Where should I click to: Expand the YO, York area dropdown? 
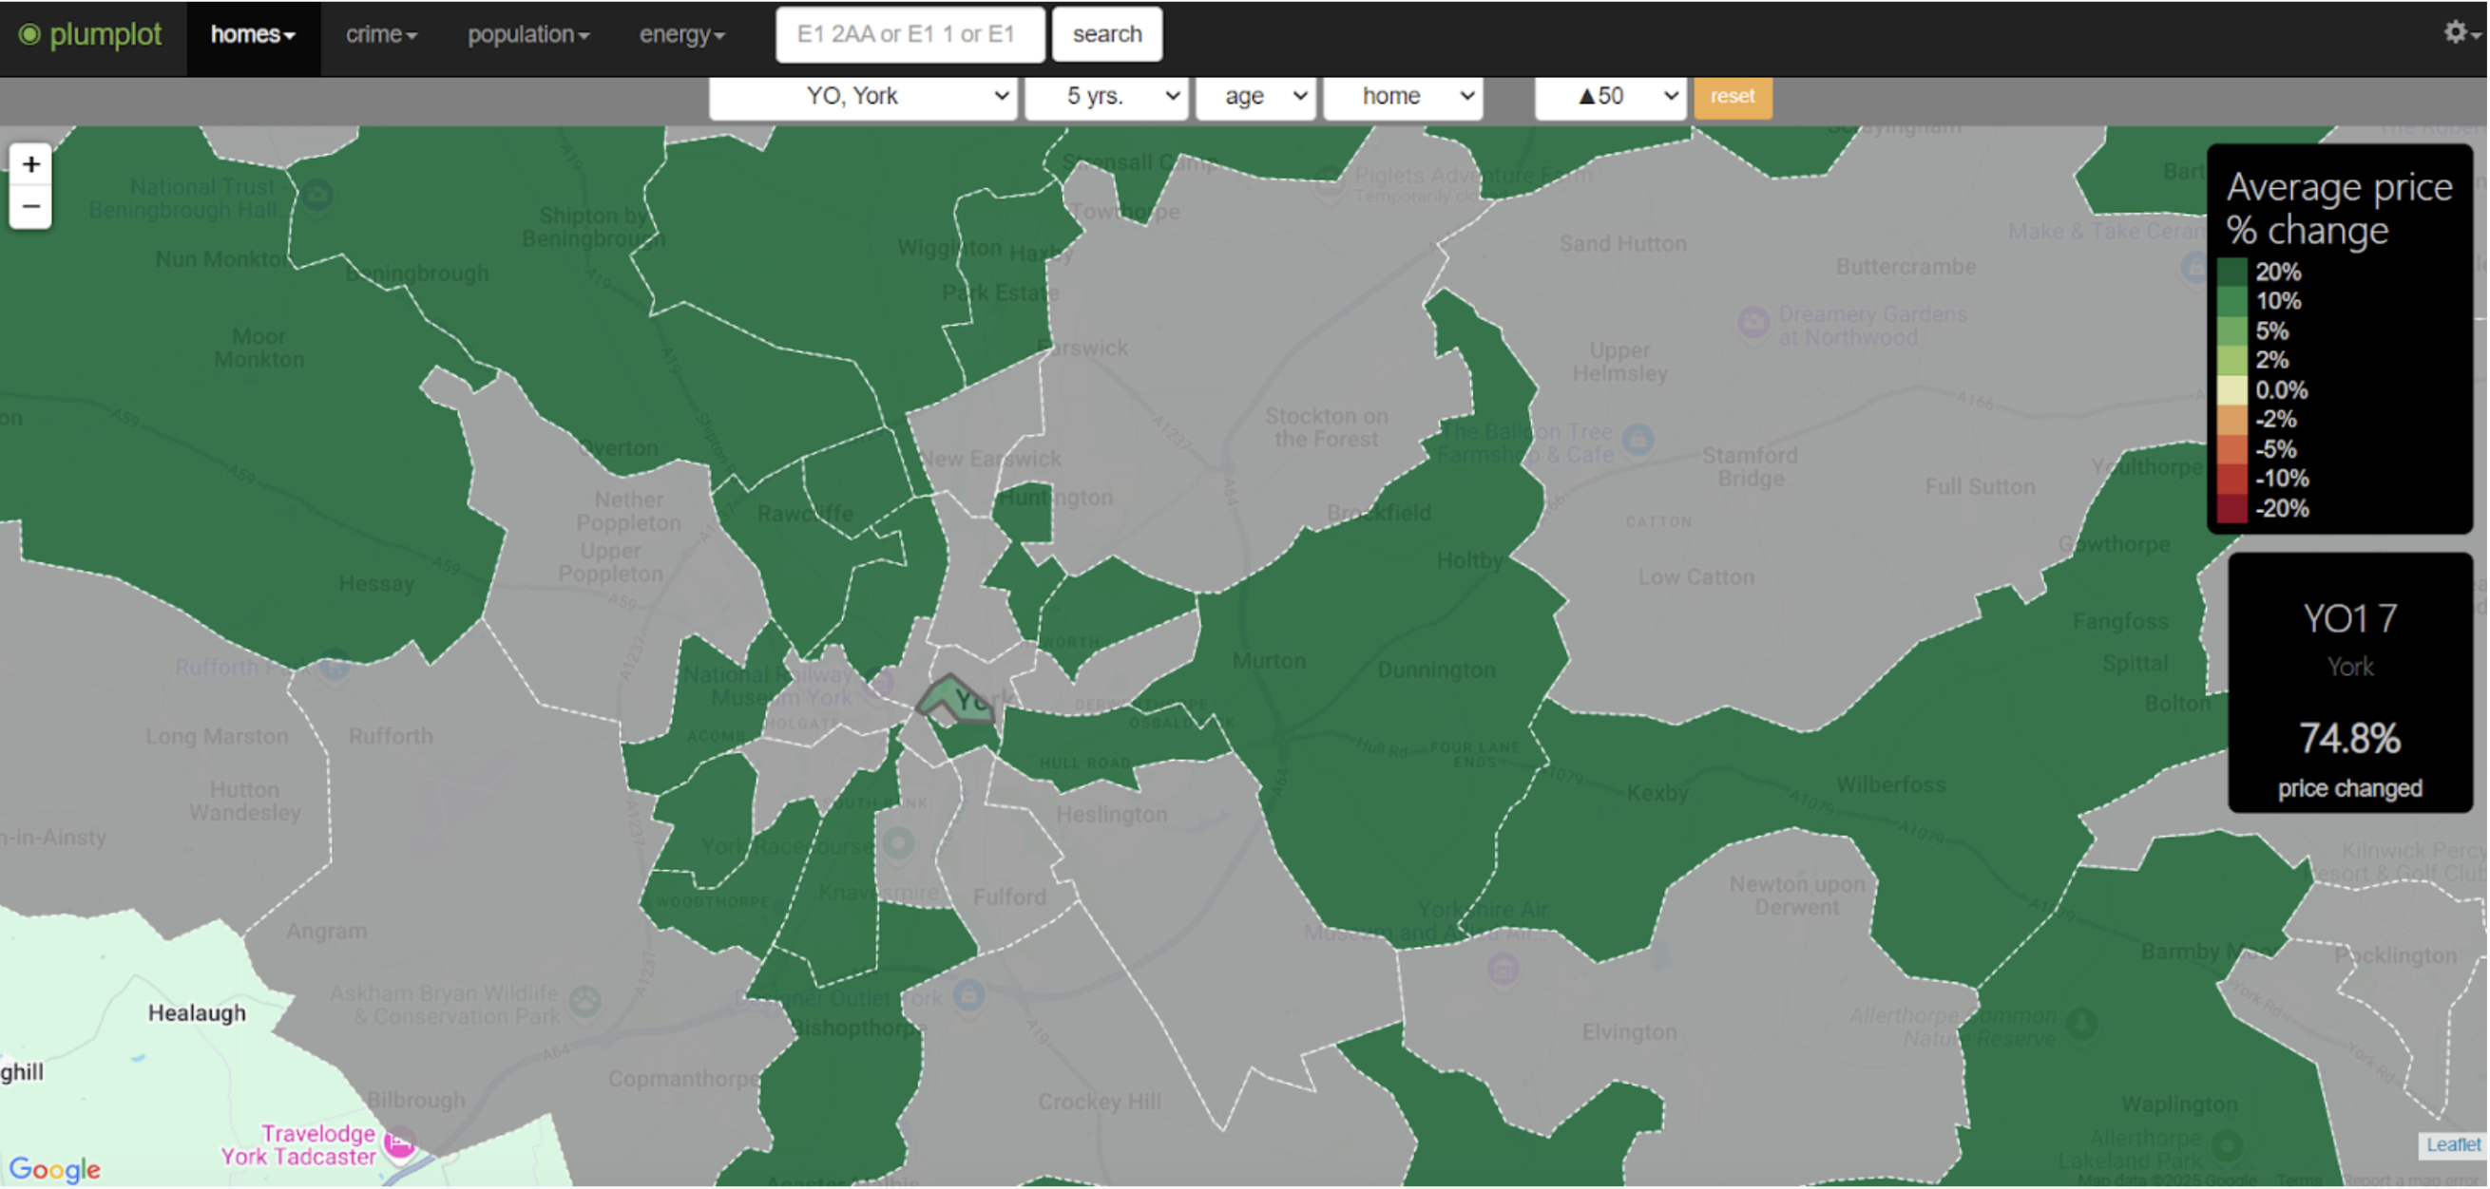(x=862, y=97)
